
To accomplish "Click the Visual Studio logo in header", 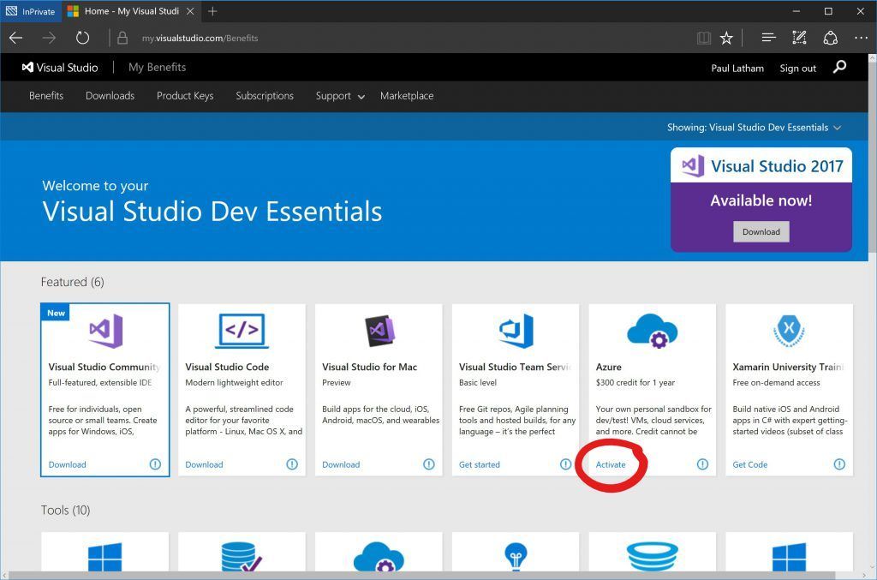I will pyautogui.click(x=60, y=67).
